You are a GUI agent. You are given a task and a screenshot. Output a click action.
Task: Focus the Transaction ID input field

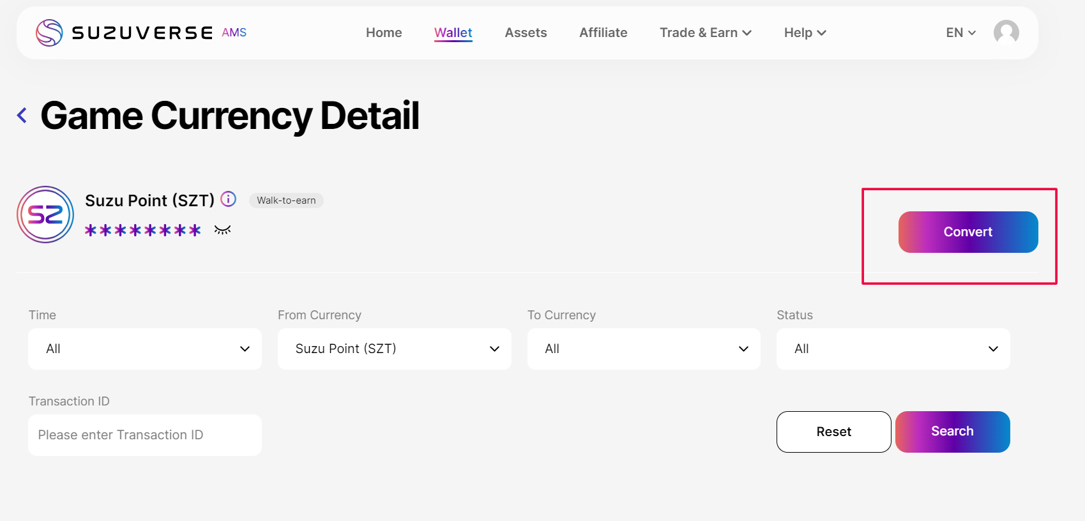point(145,435)
